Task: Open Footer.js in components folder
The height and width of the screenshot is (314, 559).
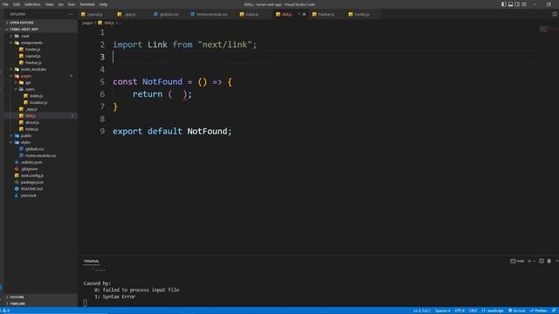Action: coord(32,49)
